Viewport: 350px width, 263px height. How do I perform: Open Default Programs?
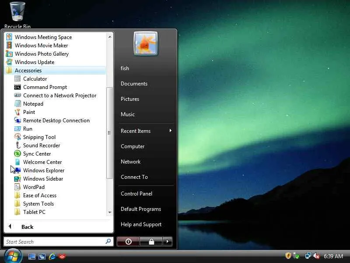point(141,209)
